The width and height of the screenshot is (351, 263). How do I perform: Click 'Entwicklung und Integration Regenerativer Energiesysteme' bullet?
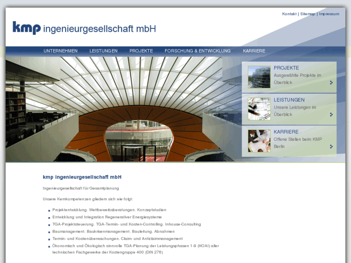point(107,217)
